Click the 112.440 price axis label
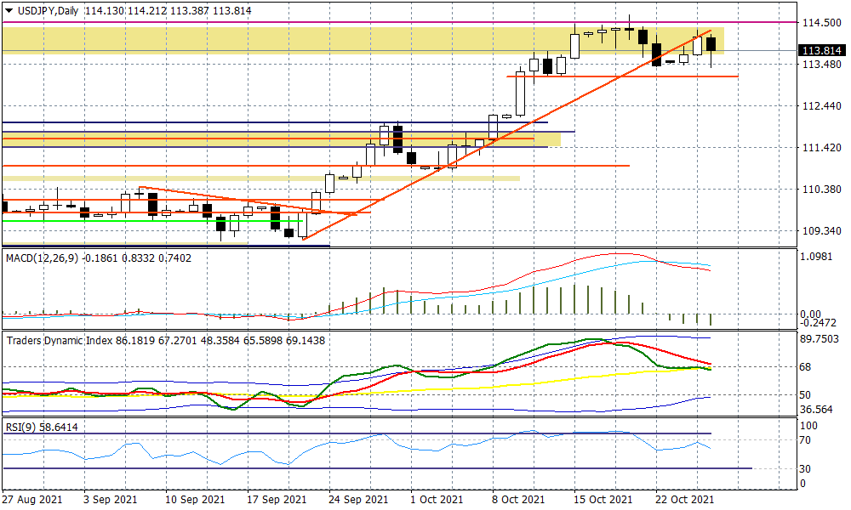Screen dimensions: 851x510 point(822,106)
